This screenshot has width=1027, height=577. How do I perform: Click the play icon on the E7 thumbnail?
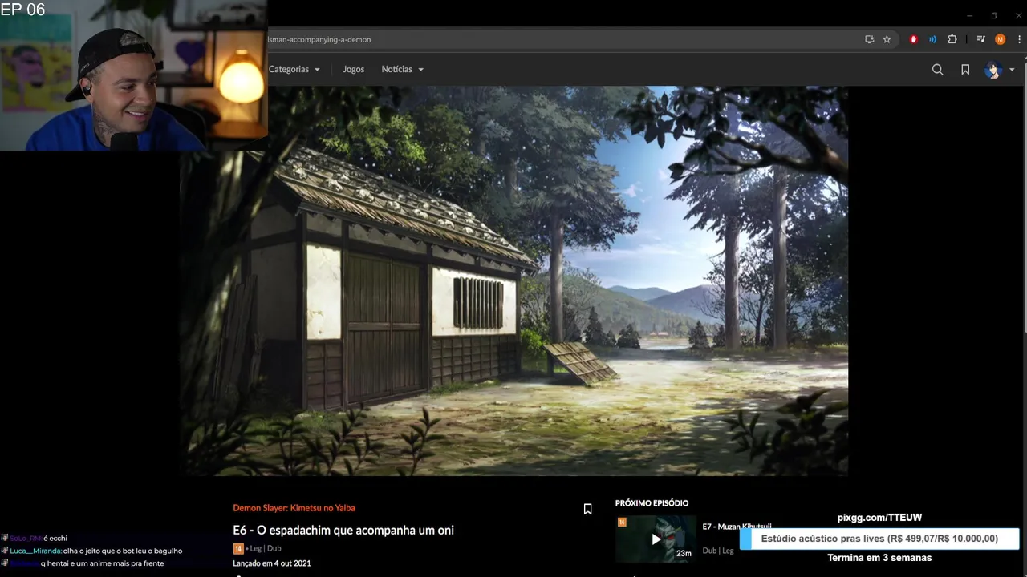[656, 539]
